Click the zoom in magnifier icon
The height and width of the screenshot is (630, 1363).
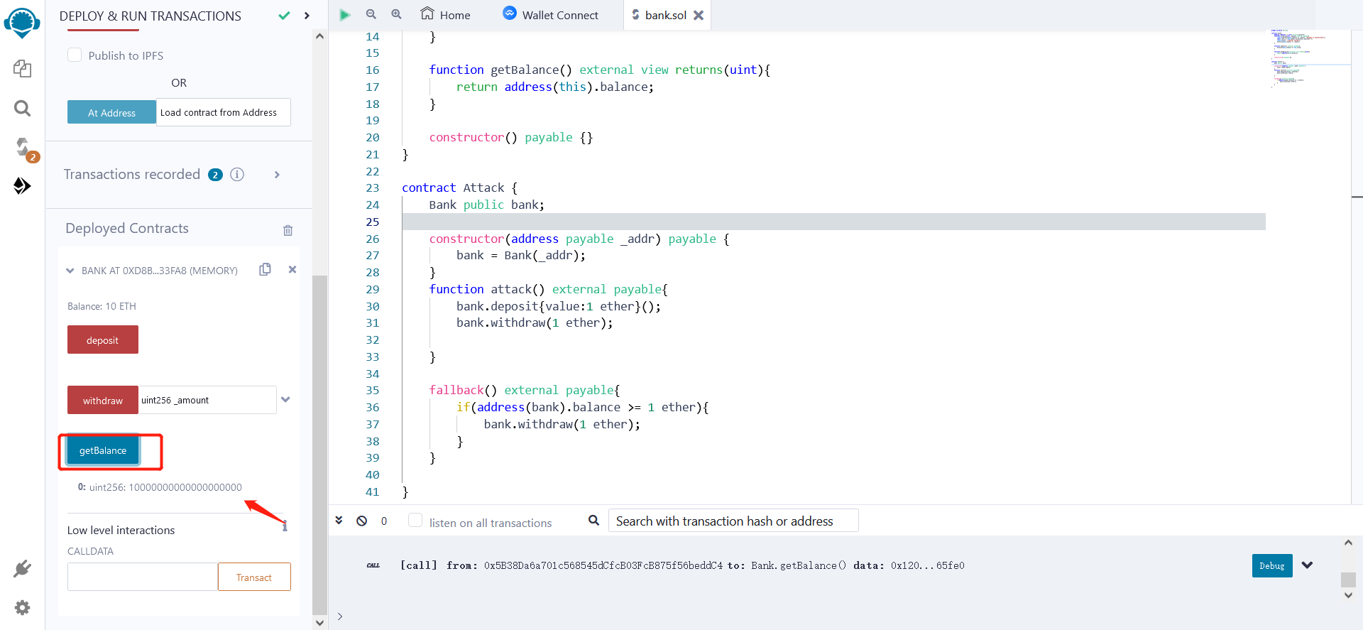(x=396, y=14)
